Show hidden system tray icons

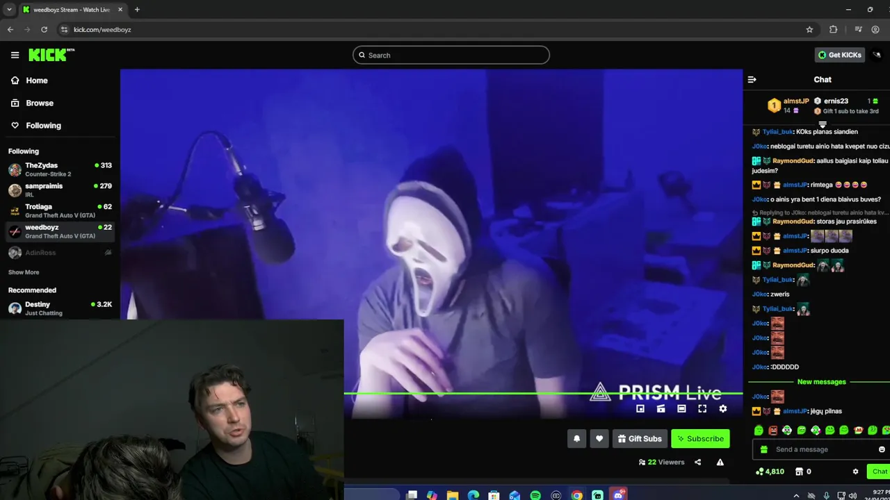tap(796, 495)
